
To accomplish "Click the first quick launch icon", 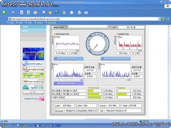I will tap(18, 126).
